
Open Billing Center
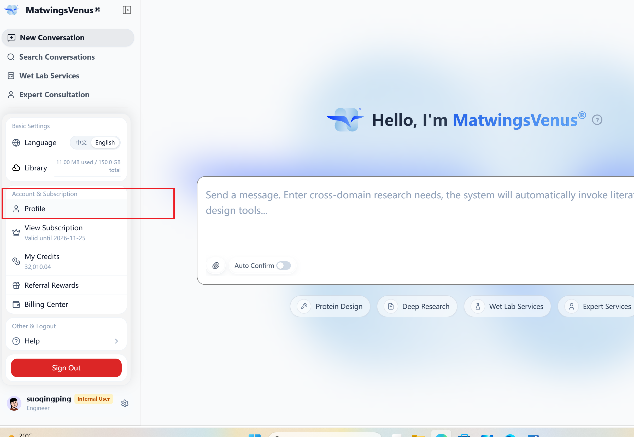[x=66, y=304]
